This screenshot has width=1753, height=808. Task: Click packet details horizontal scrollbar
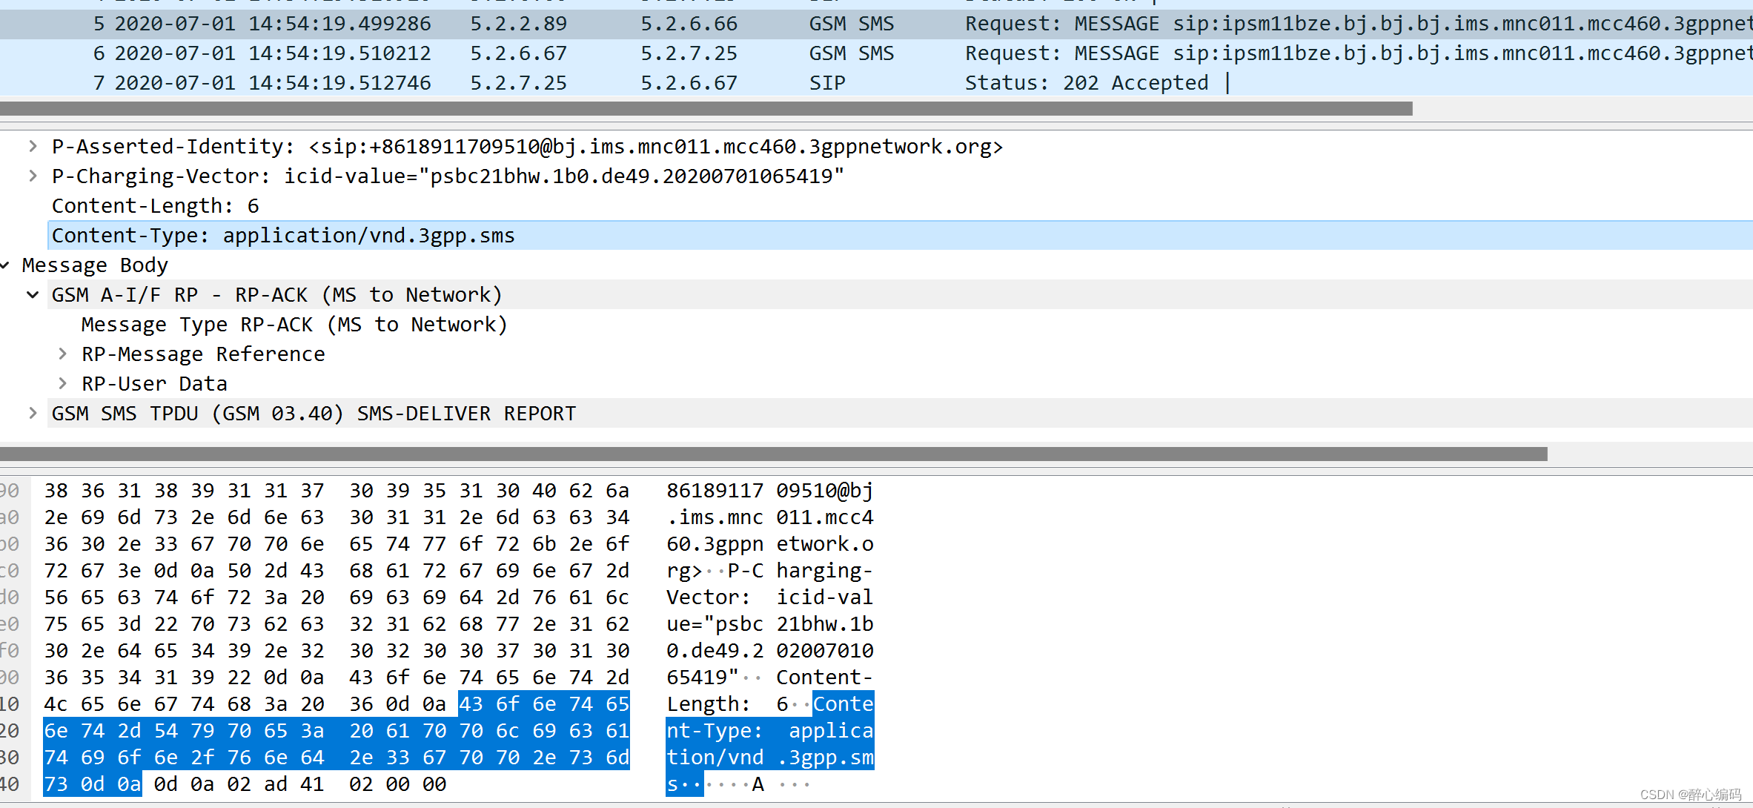[774, 454]
